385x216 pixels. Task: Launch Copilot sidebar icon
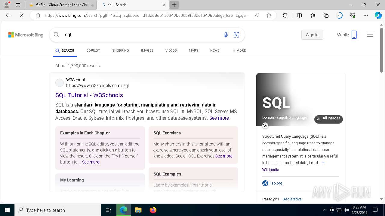(x=378, y=15)
